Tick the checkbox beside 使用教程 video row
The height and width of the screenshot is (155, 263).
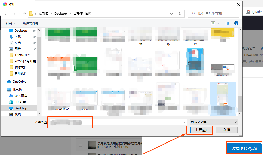click(81, 145)
